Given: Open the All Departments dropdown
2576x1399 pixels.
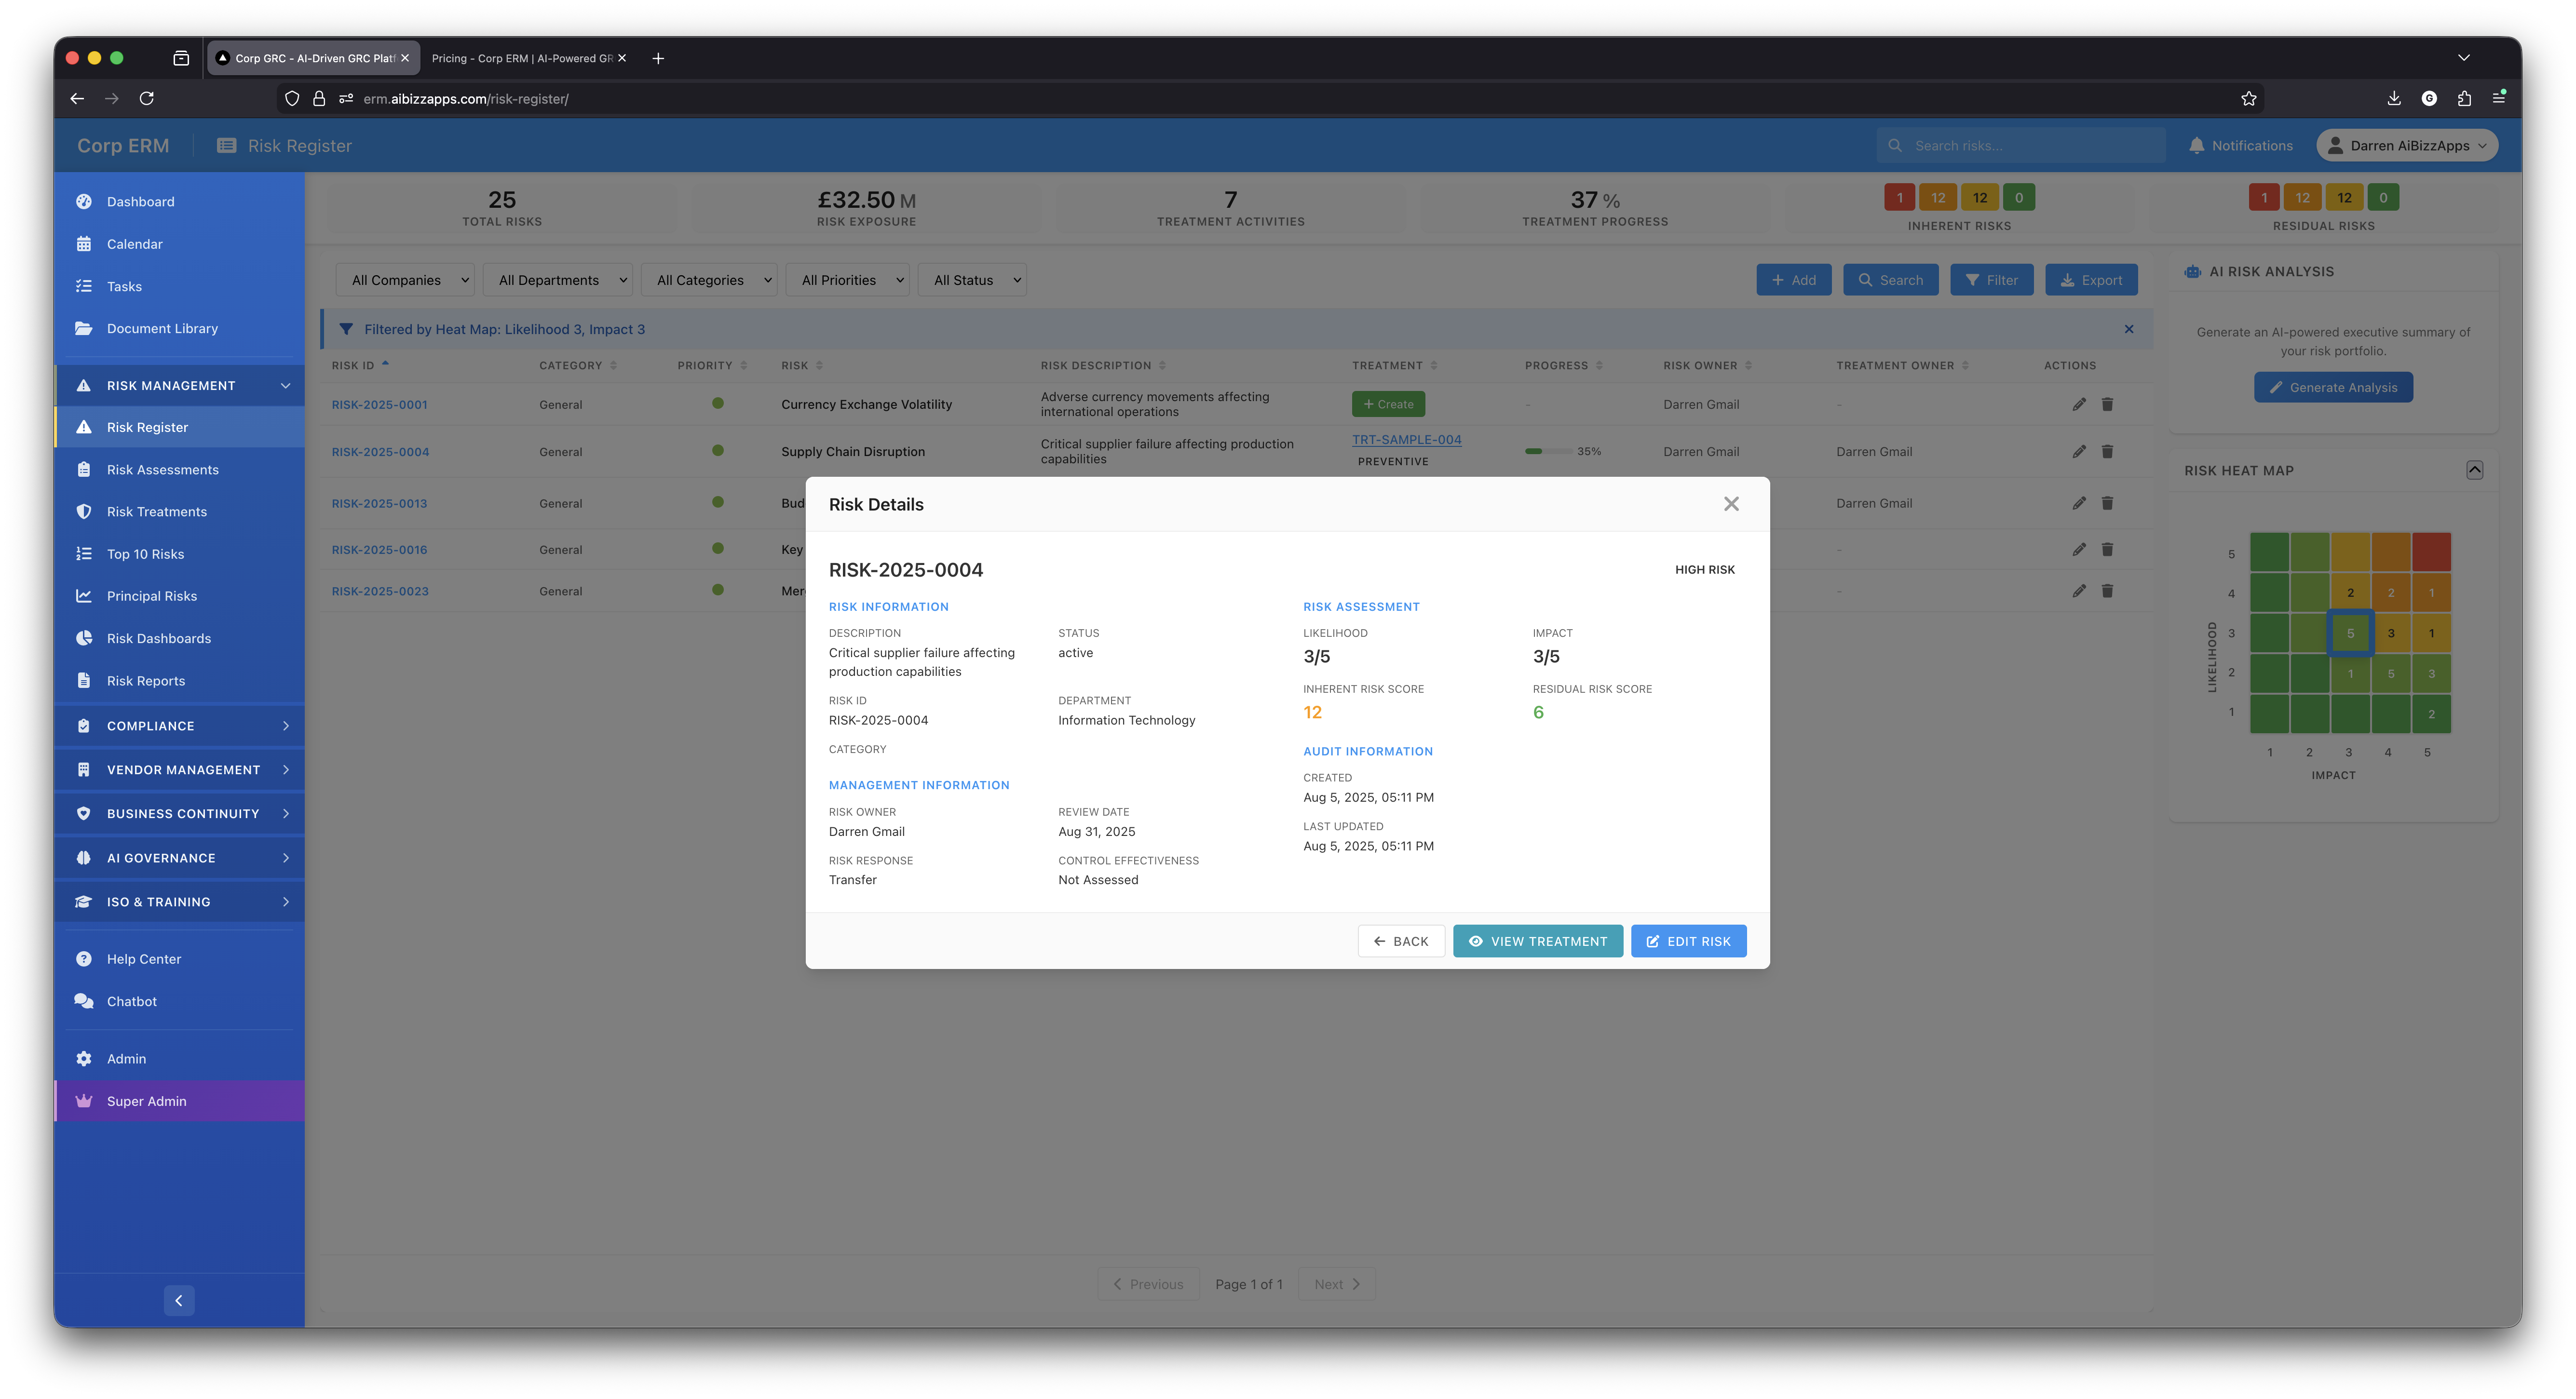Looking at the screenshot, I should [558, 280].
